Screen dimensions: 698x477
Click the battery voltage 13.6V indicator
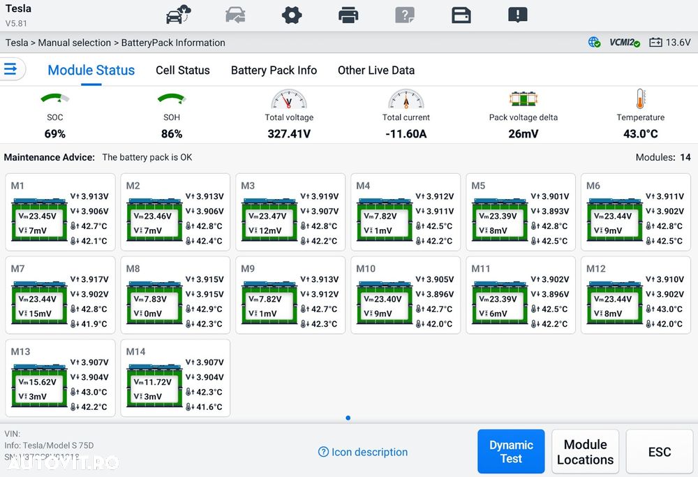669,43
